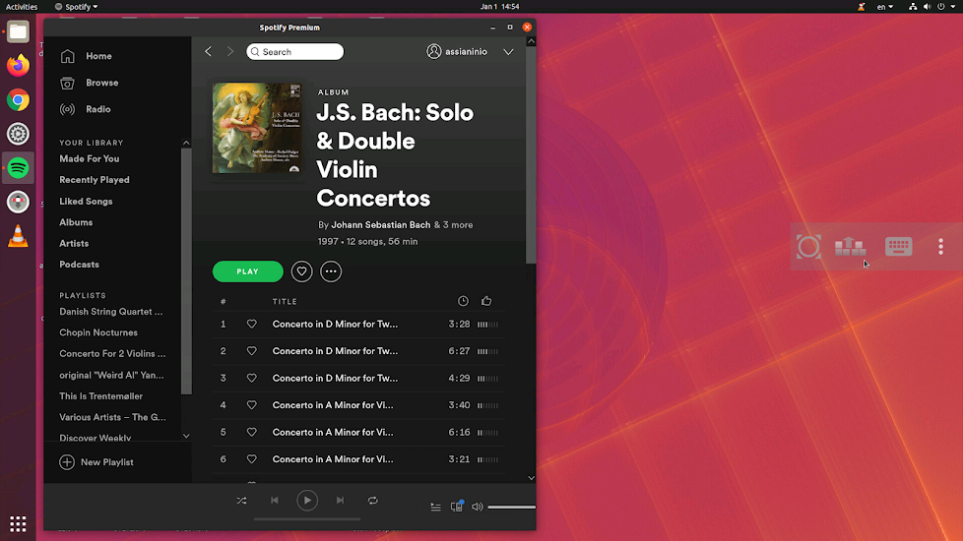Screen dimensions: 963x541
Task: Open the user menu chevron beside assianinio
Action: pyautogui.click(x=508, y=52)
